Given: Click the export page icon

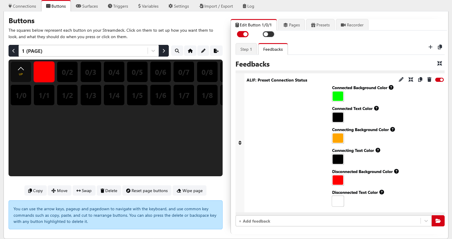Looking at the screenshot, I should tap(216, 51).
